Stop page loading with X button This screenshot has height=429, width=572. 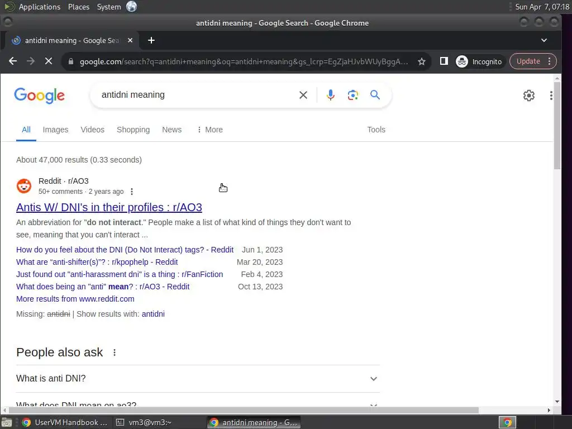tap(49, 61)
